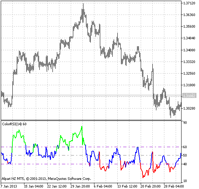Click the RSI scale value 40
The image size is (199, 189).
click(185, 164)
